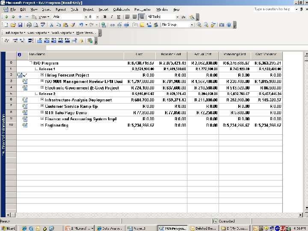Click the horizontal scrollbar right arrow
308x231 pixels.
click(x=301, y=215)
